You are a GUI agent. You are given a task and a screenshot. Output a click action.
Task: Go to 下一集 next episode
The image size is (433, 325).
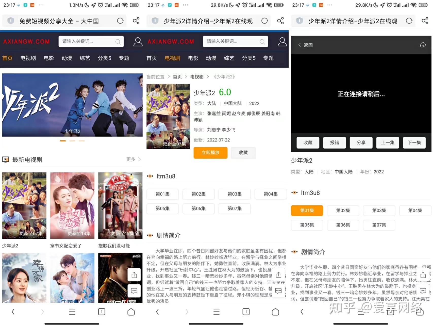click(x=414, y=143)
